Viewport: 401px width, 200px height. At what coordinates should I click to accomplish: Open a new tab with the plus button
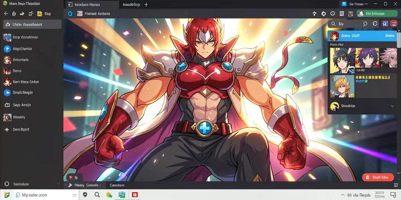[146, 5]
